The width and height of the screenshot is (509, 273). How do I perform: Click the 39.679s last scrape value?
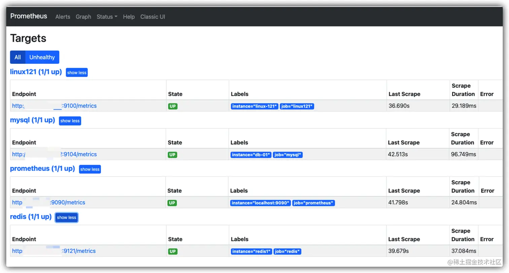(399, 251)
